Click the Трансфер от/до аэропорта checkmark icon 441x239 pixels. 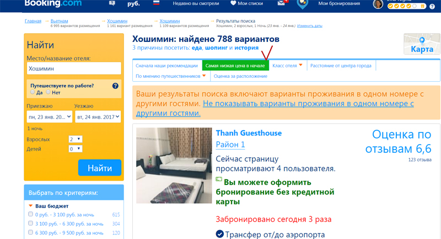(219, 234)
